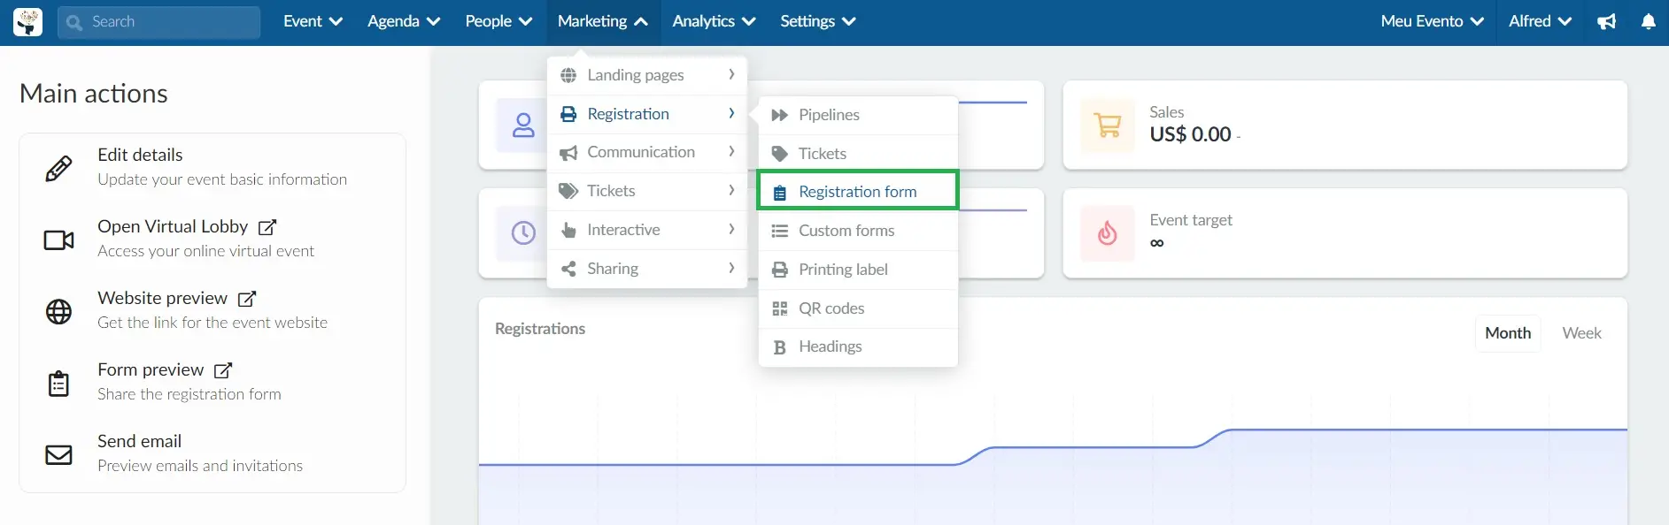Expand the Landing pages submenu
The height and width of the screenshot is (525, 1669).
[647, 75]
